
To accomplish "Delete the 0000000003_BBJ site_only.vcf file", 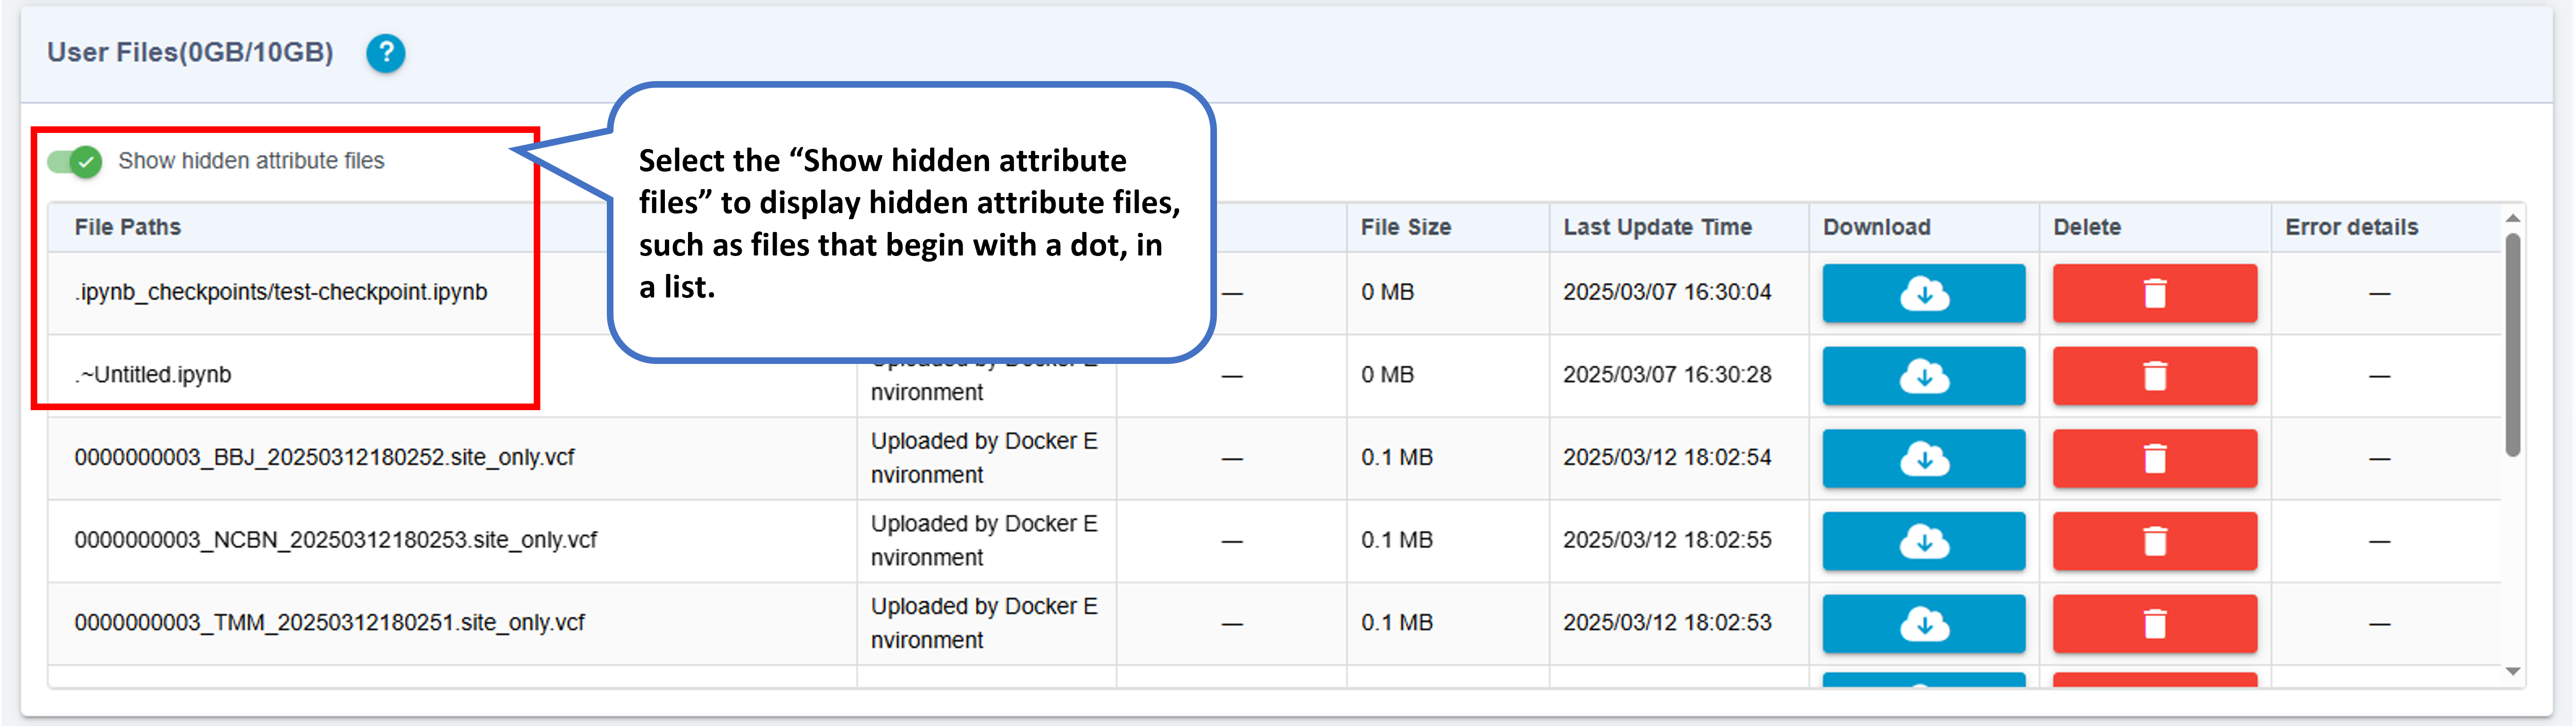I will 2154,458.
